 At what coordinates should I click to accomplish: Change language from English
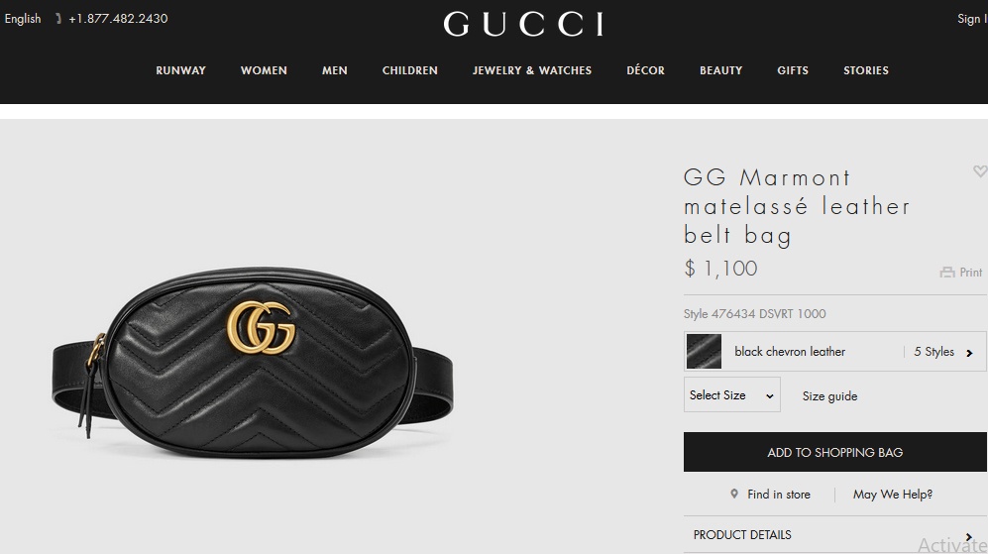click(23, 19)
